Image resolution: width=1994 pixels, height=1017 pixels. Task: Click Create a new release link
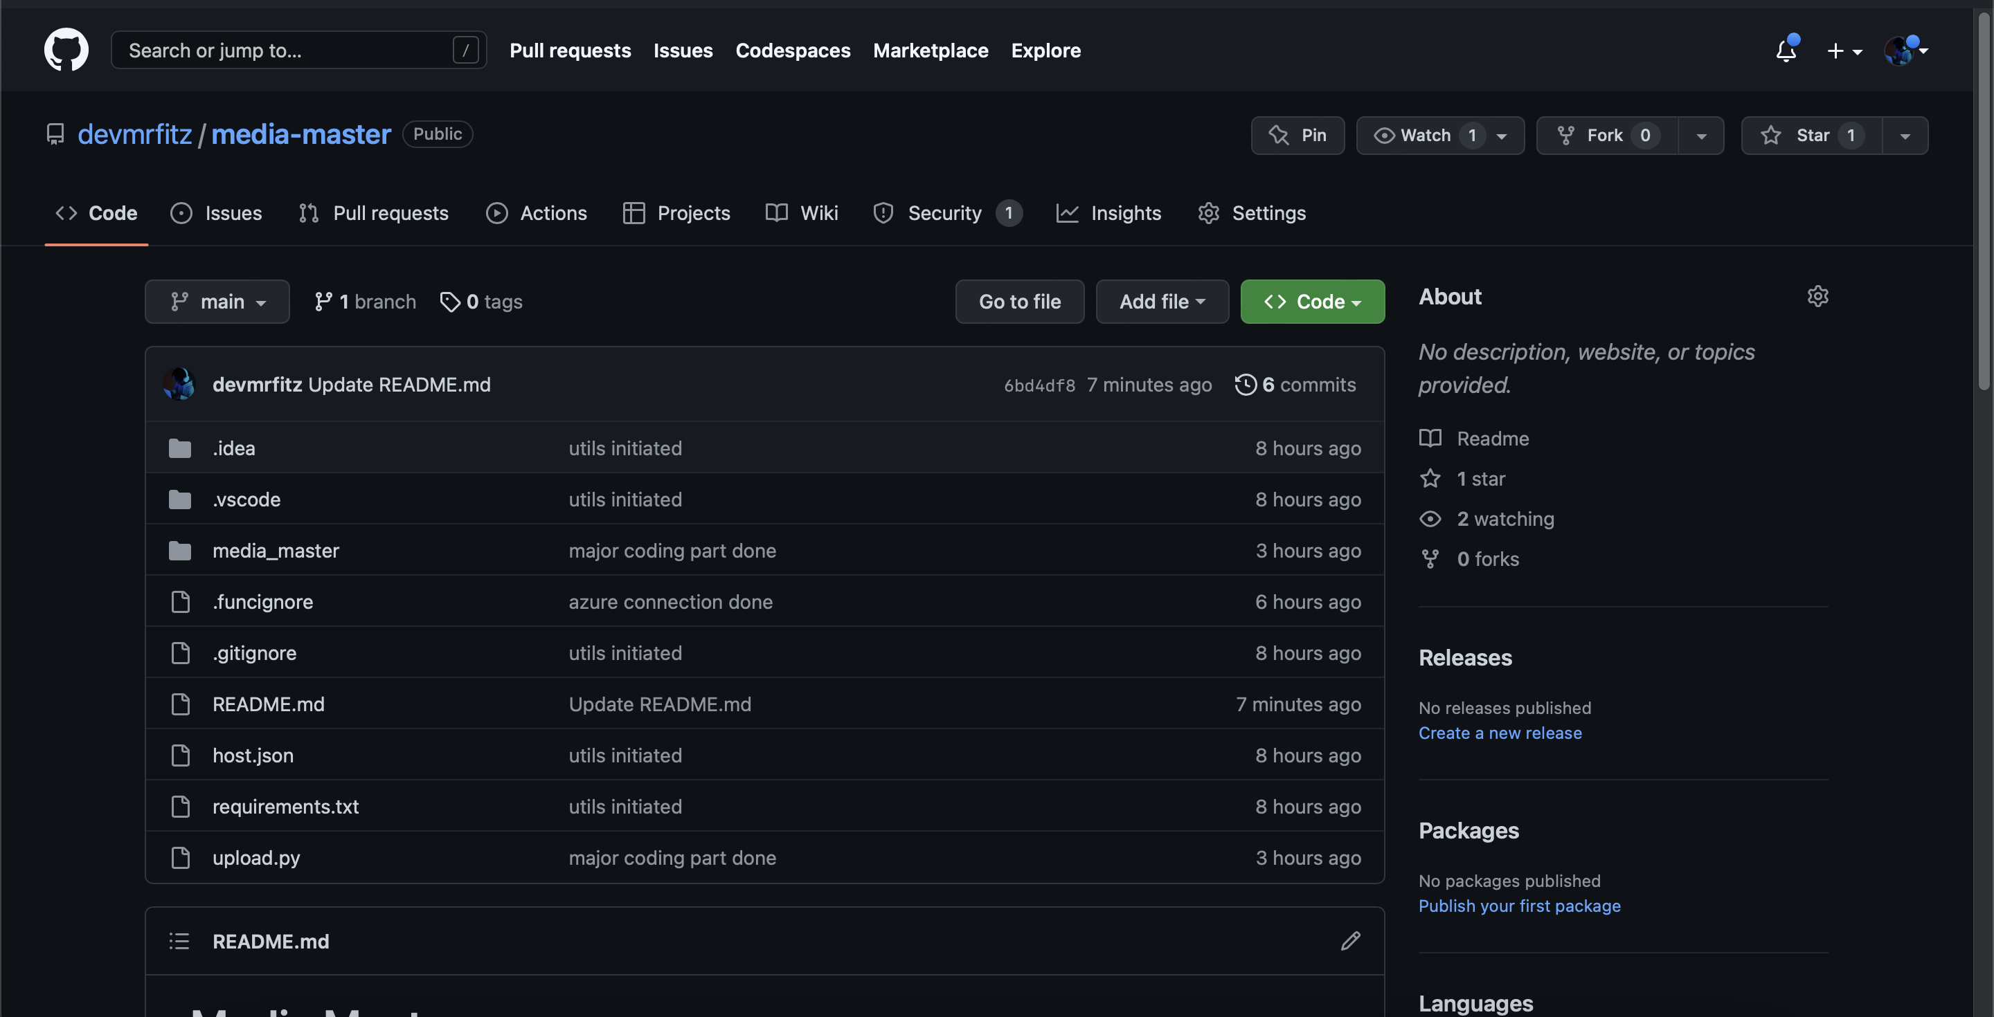1500,733
